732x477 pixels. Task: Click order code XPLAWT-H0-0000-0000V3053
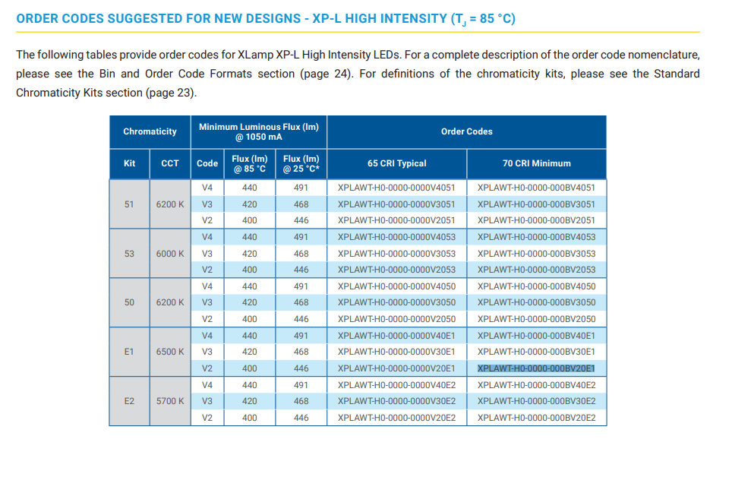click(x=396, y=254)
